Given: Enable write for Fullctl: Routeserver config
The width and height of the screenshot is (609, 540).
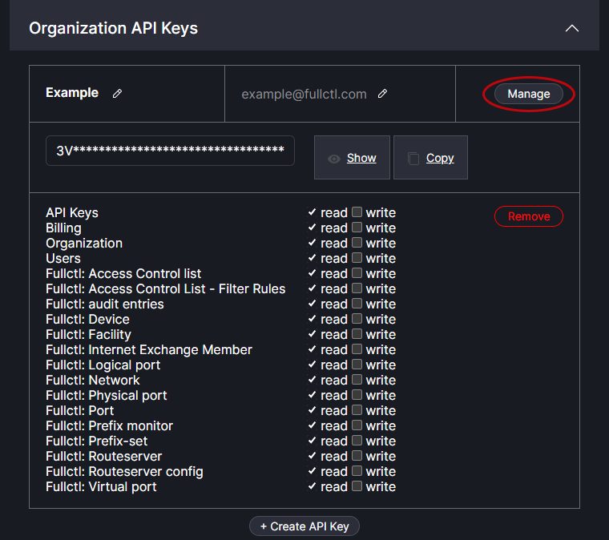Looking at the screenshot, I should pos(357,471).
